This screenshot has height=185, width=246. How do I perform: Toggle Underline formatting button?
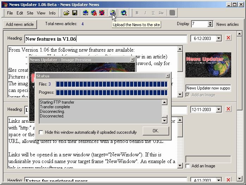(x=153, y=13)
